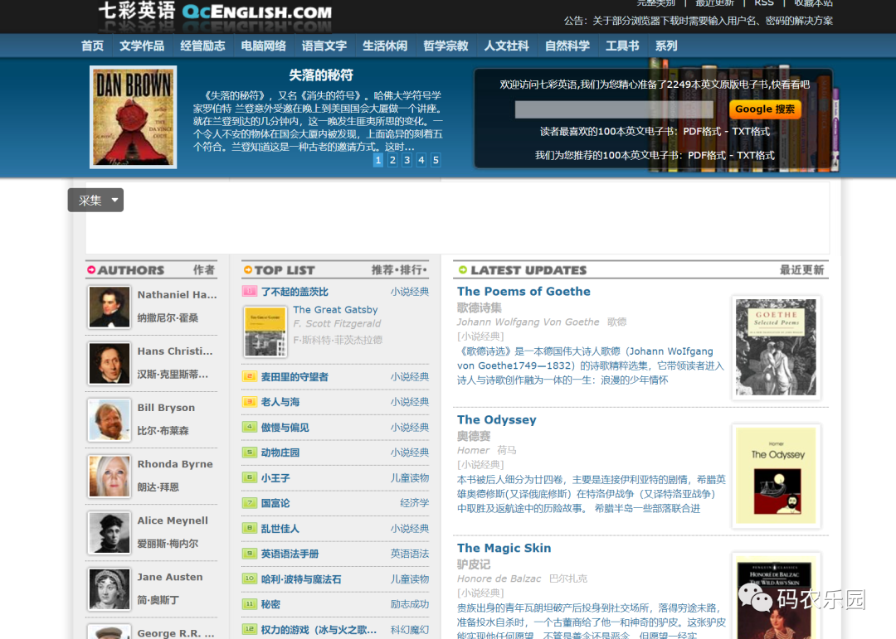This screenshot has height=639, width=896.
Task: Open author link Honore de Balzac
Action: pos(499,578)
